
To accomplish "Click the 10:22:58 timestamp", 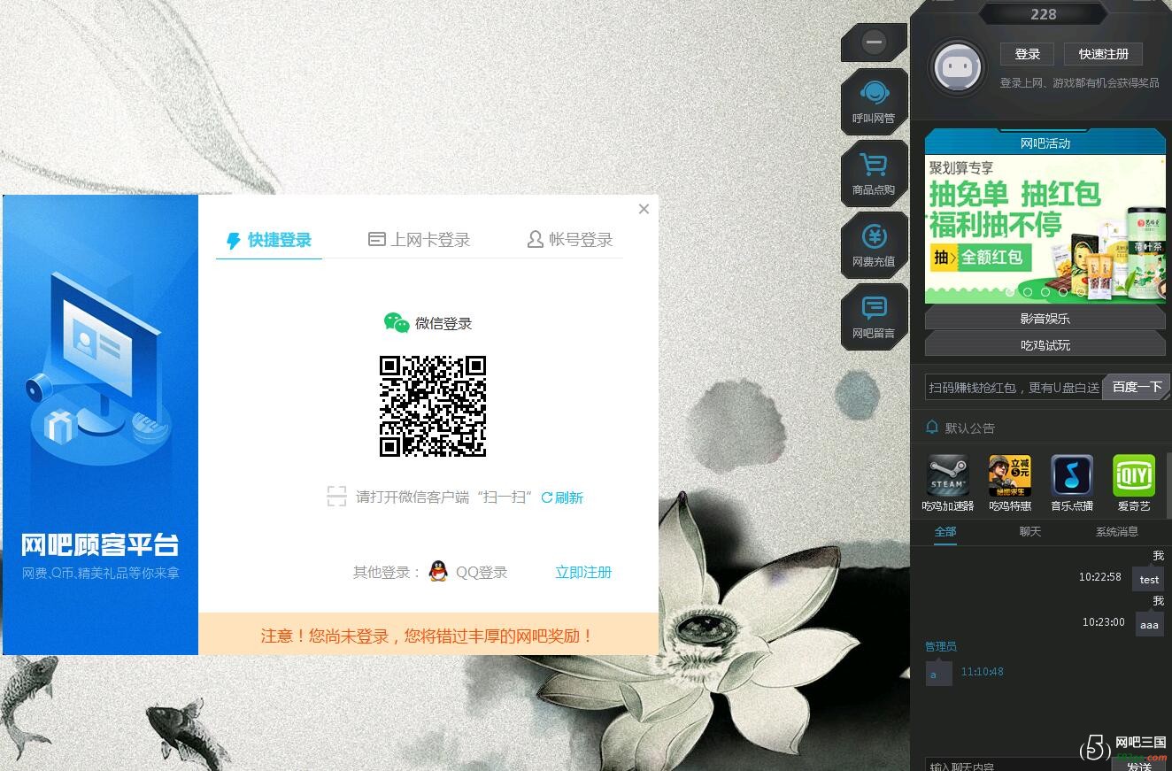I will pos(1100,576).
